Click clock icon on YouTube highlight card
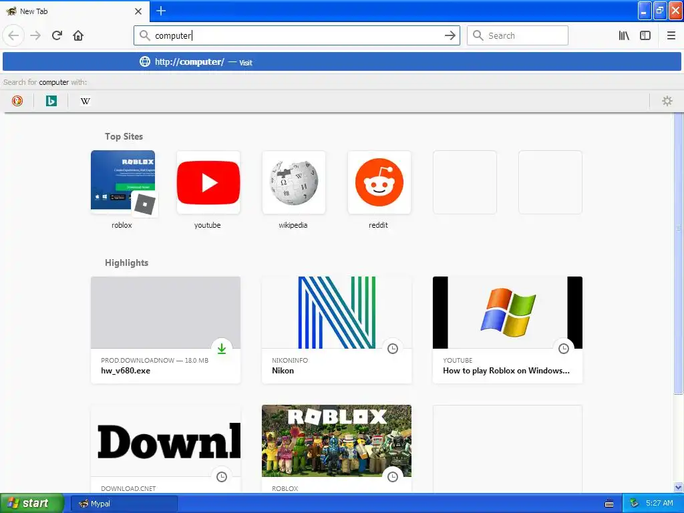Viewport: 684px width, 513px height. 564,349
